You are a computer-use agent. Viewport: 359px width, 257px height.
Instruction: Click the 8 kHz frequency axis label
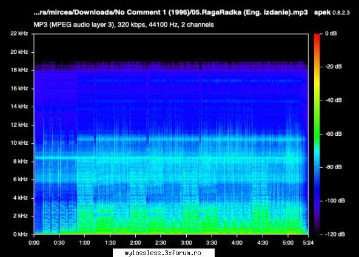[x=21, y=161]
